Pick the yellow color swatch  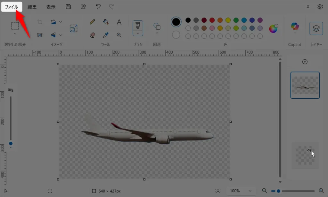click(228, 20)
